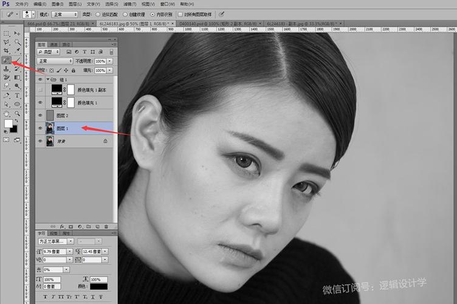
Task: Click the text color swatch 颜色
Action: click(x=98, y=286)
